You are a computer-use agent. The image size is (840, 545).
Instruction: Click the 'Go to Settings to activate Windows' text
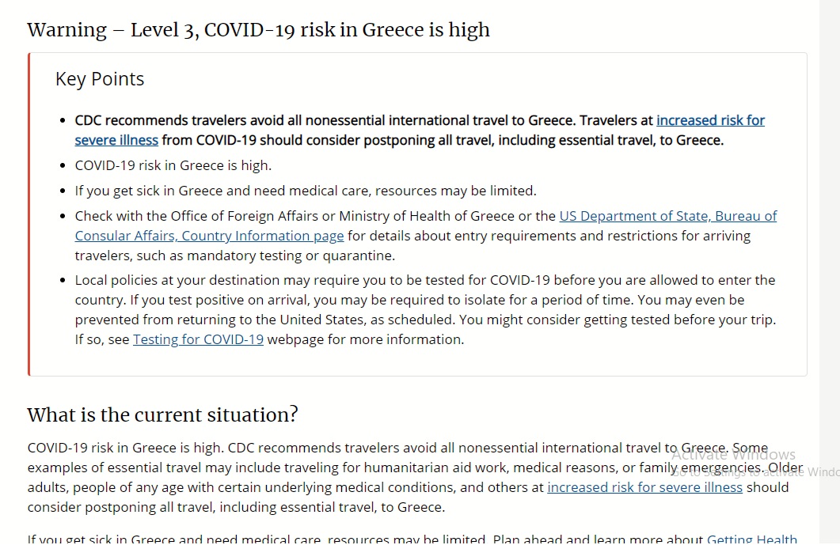click(x=755, y=472)
